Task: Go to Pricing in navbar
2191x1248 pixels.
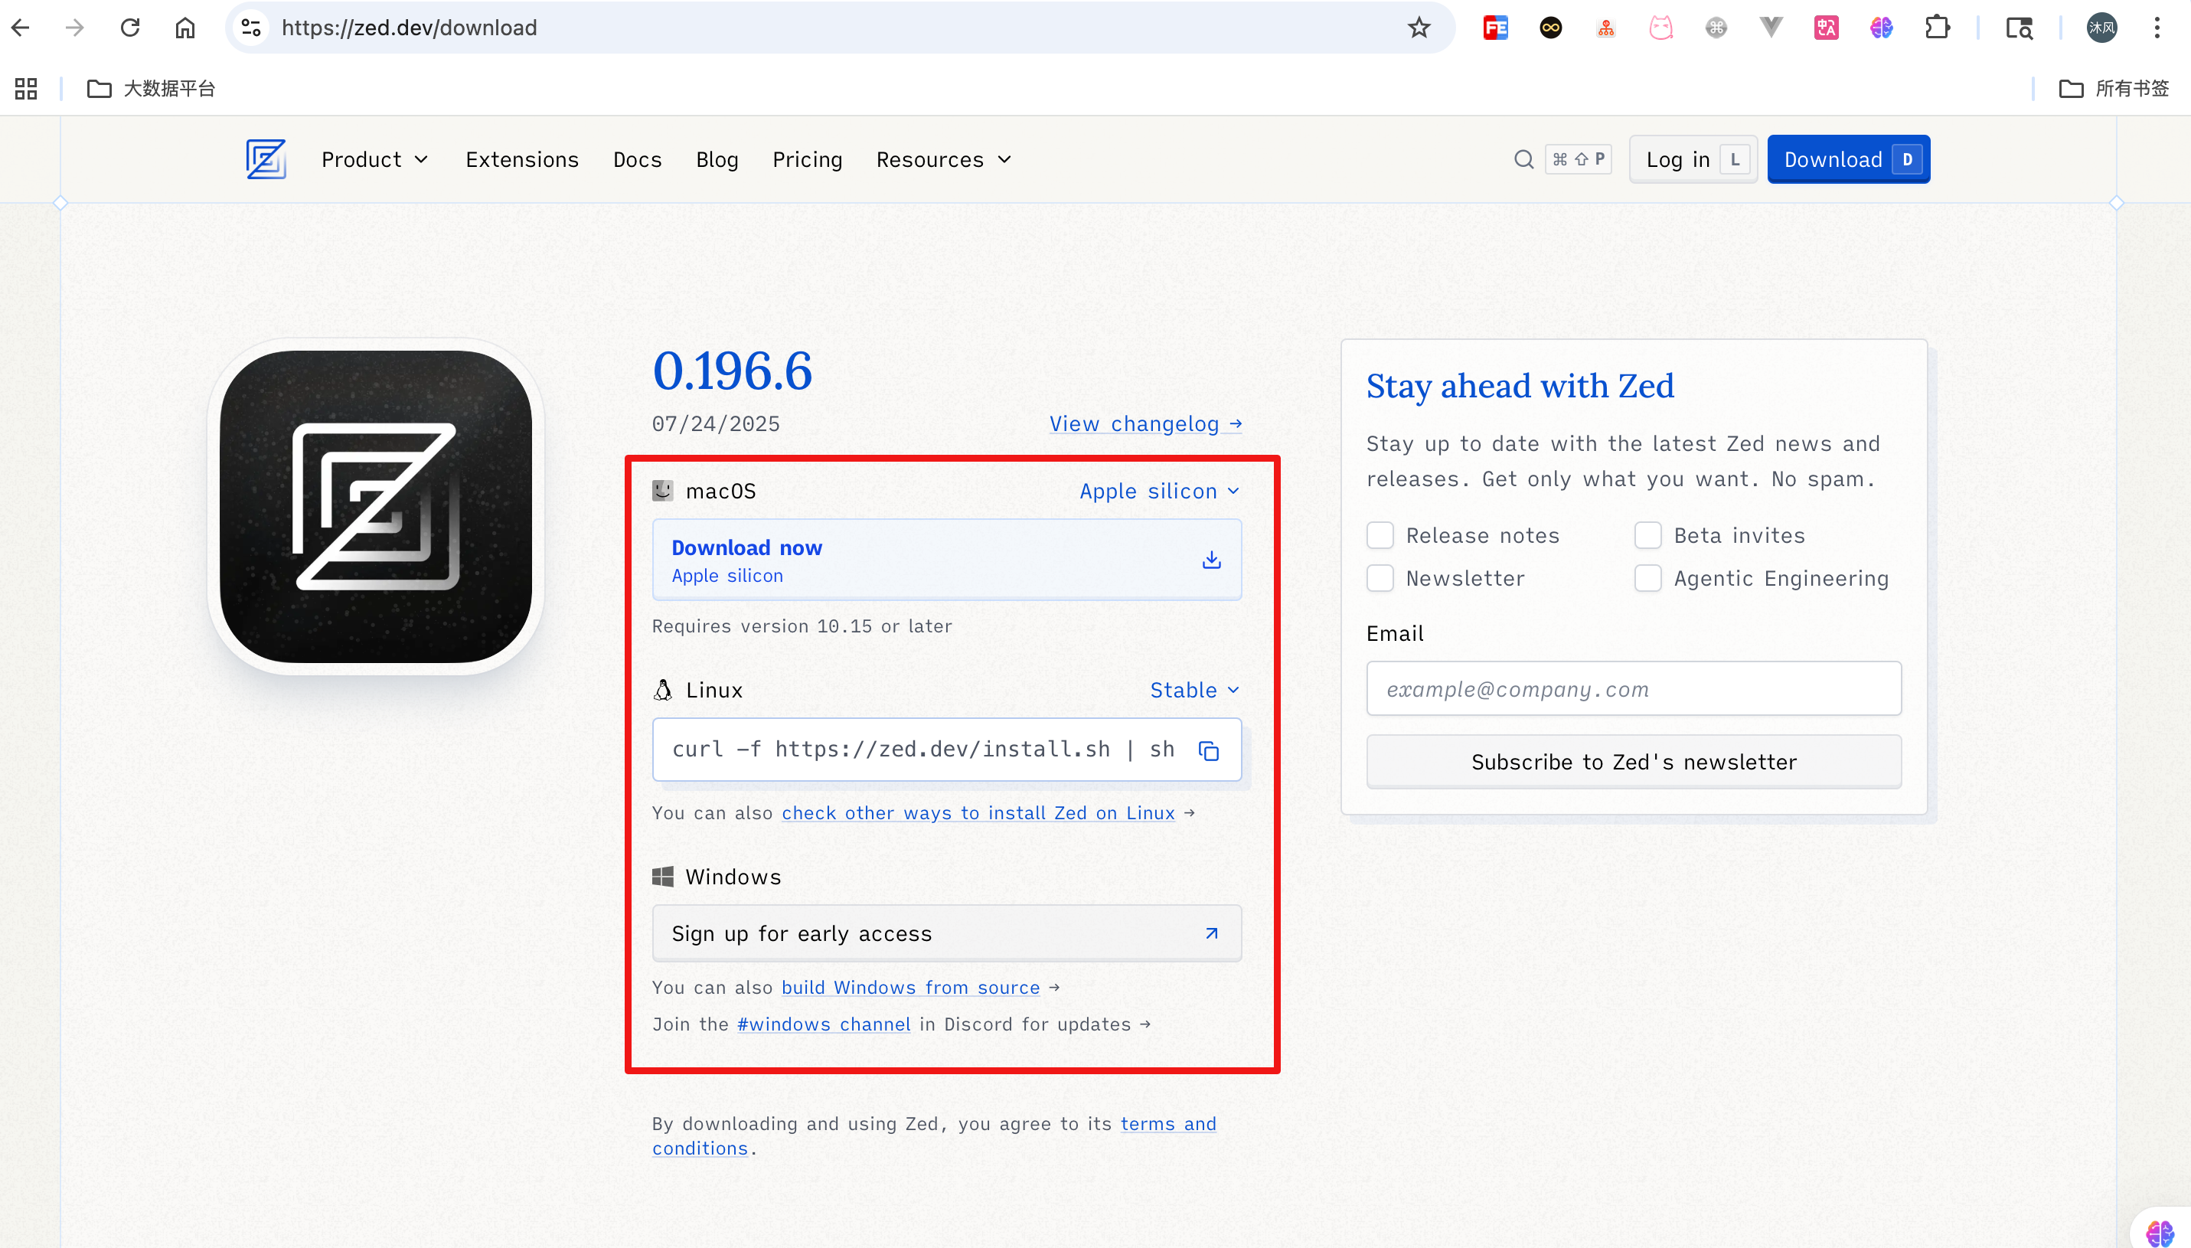Action: coord(806,159)
